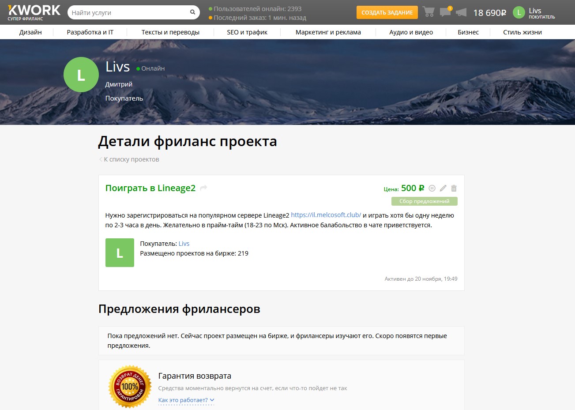Screen dimensions: 575x410
Task: Click Пользователей онлайн: 2393 text
Action: click(x=255, y=9)
